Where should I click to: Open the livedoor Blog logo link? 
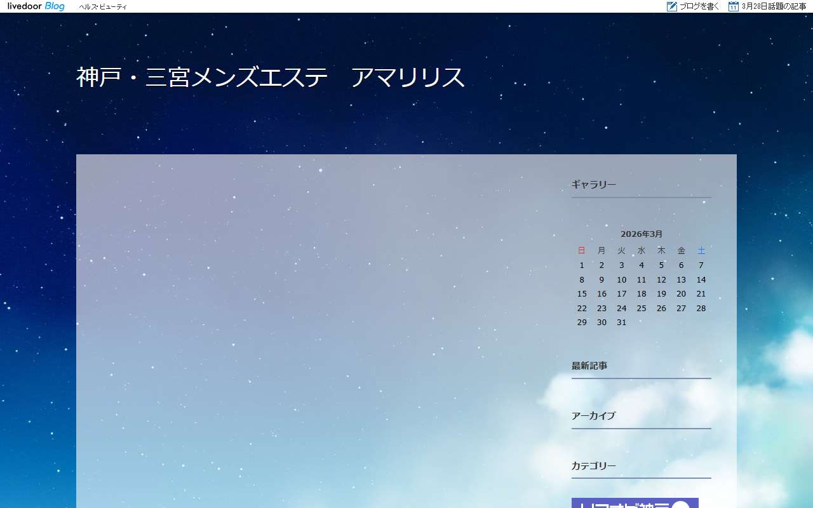[x=36, y=6]
